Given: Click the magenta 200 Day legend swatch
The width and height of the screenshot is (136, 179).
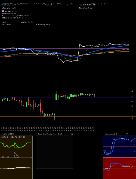Looking at the screenshot, I should point(3,11).
